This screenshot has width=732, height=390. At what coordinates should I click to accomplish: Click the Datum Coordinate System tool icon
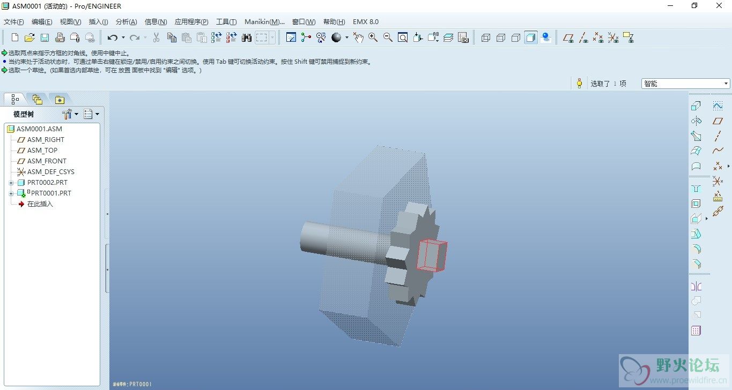[718, 181]
